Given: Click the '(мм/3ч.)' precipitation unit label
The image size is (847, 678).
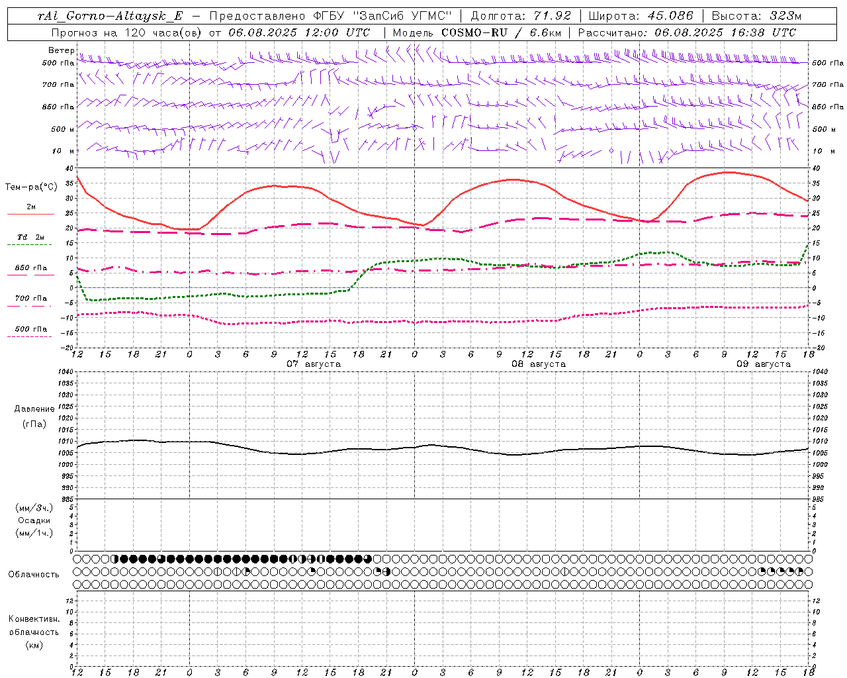Looking at the screenshot, I should coord(34,508).
